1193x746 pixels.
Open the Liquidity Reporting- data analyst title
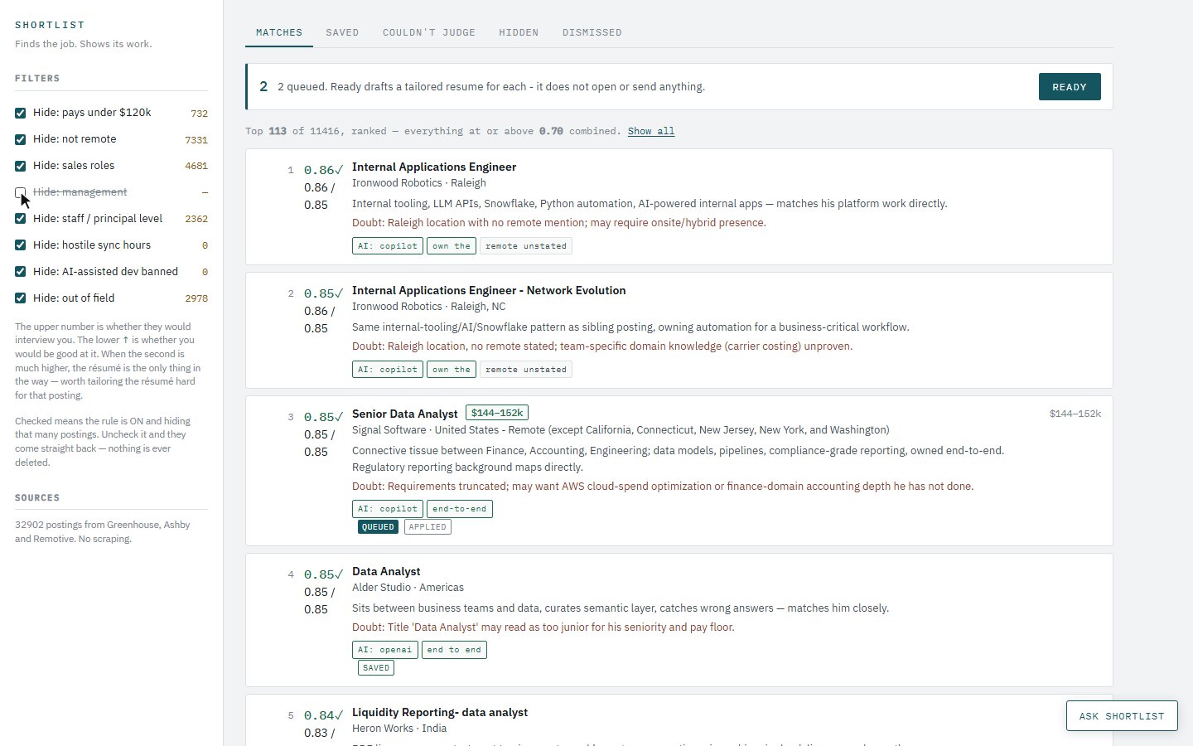tap(440, 712)
